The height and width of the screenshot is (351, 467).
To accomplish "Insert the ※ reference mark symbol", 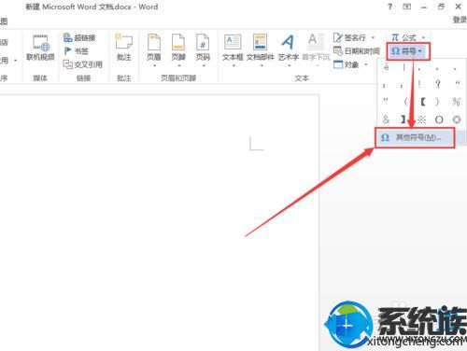I will 421,119.
